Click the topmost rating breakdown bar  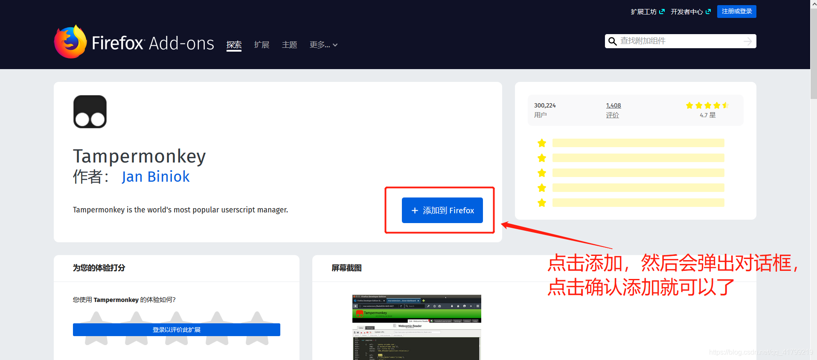click(638, 143)
